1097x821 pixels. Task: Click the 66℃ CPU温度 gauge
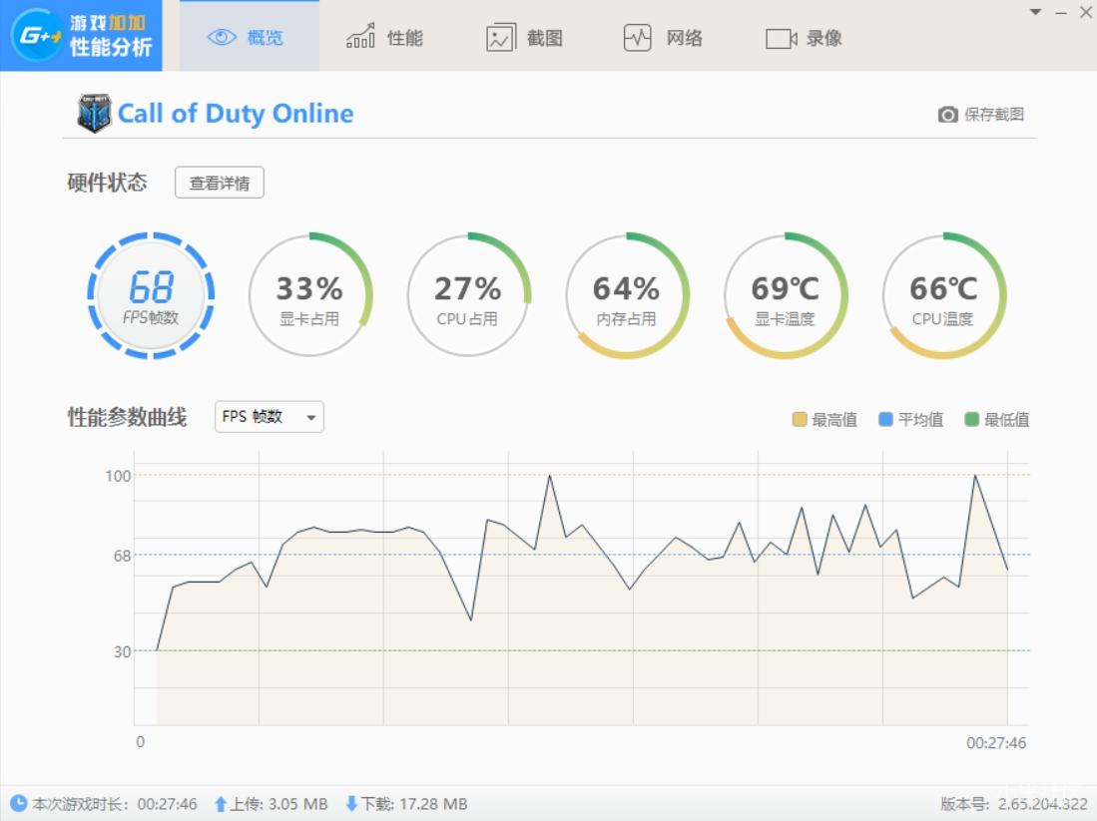[x=944, y=296]
